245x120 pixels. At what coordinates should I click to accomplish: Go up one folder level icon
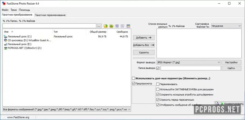106,26
